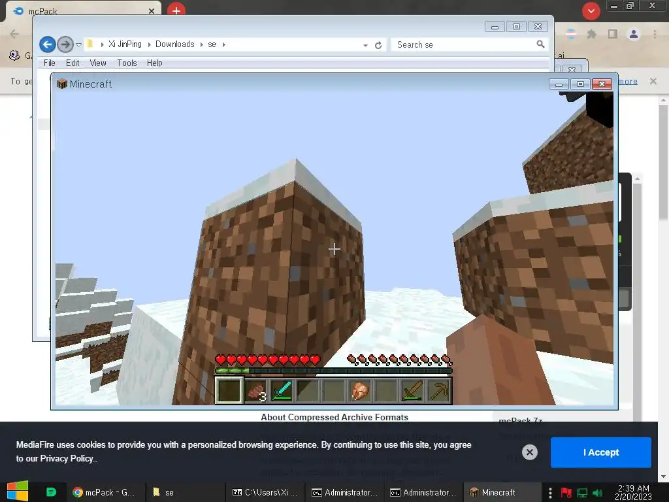This screenshot has width=669, height=502.
Task: Open the address bar history dropdown
Action: 365,45
